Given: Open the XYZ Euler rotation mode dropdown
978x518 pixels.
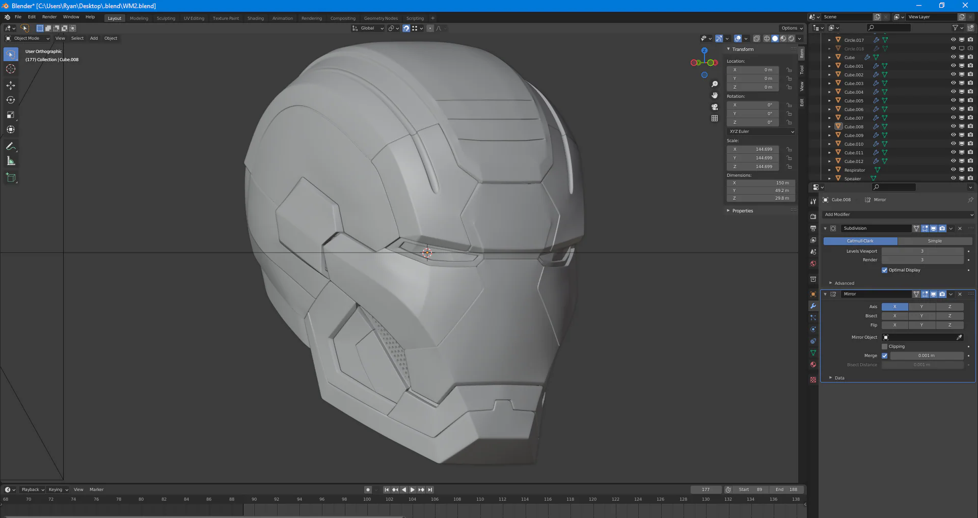Looking at the screenshot, I should pos(761,131).
